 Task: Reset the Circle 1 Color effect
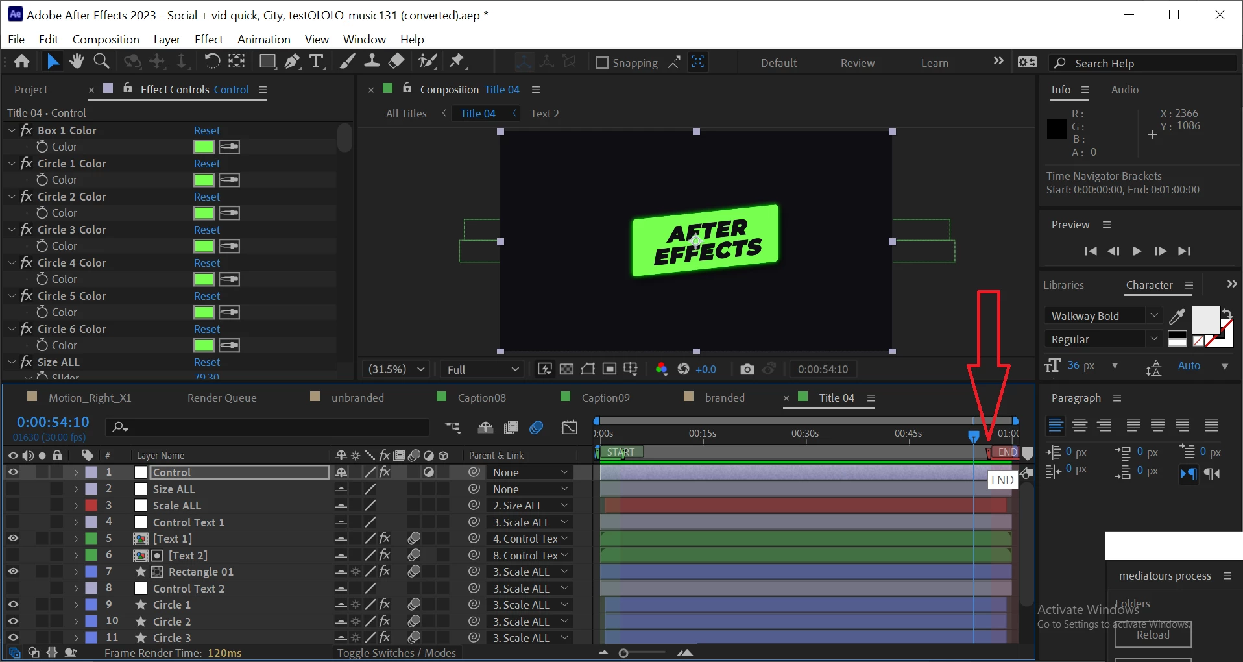[x=207, y=164]
